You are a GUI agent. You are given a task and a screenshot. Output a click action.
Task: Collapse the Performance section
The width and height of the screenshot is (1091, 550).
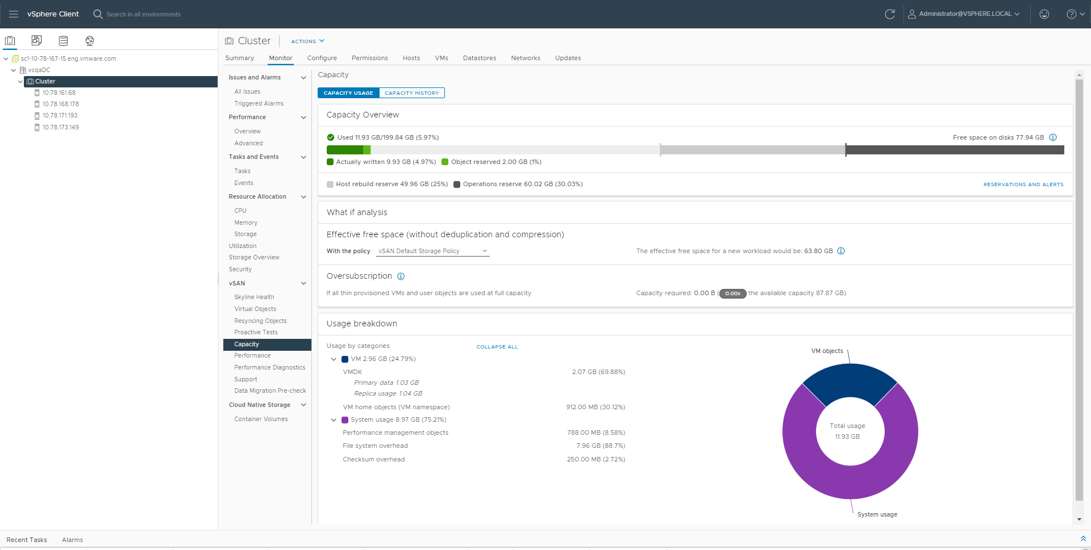[x=303, y=117]
